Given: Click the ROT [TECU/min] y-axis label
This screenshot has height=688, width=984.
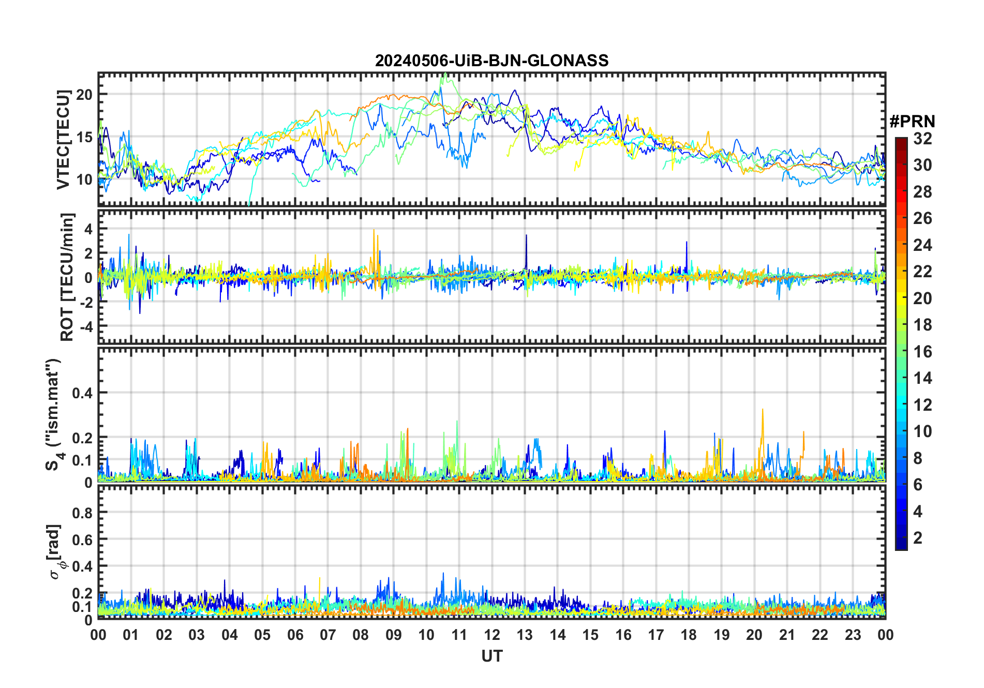Looking at the screenshot, I should (67, 277).
